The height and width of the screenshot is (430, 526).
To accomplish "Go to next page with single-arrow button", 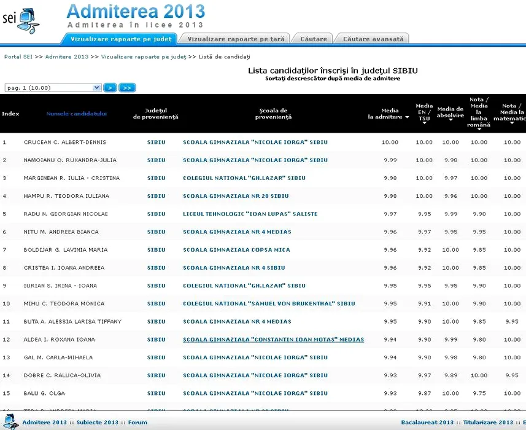I will click(x=110, y=88).
